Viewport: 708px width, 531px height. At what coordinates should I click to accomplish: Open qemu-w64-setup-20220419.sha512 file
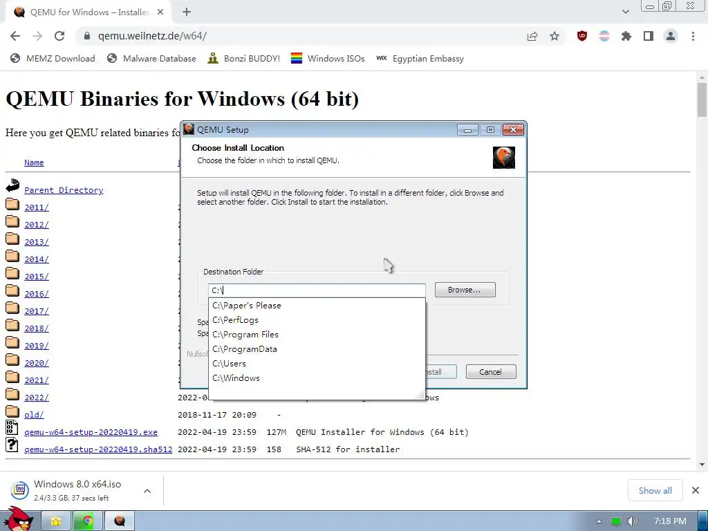click(98, 449)
